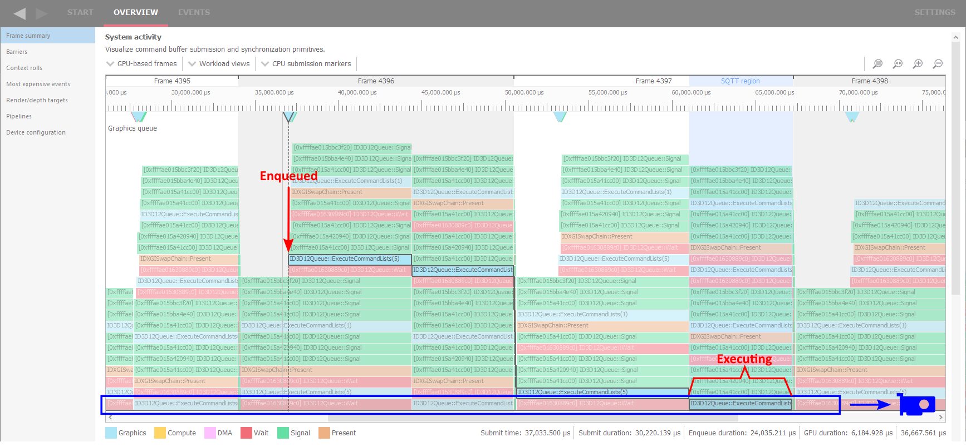Open CPU submission markers dropdown
This screenshot has height=447, width=966.
306,64
